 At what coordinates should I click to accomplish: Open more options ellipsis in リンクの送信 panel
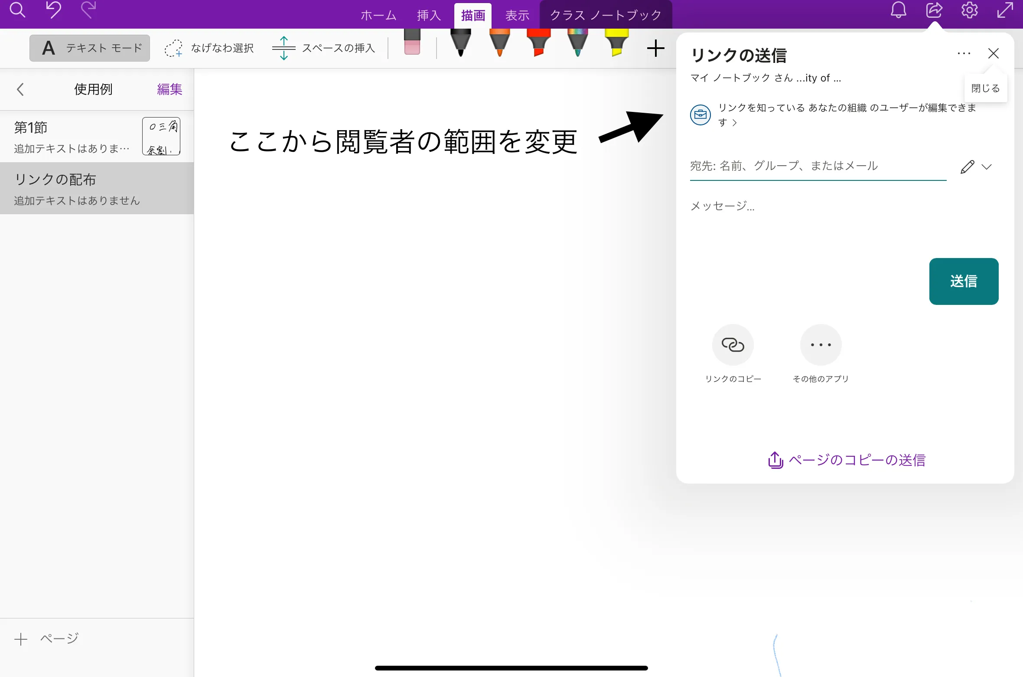pyautogui.click(x=964, y=54)
